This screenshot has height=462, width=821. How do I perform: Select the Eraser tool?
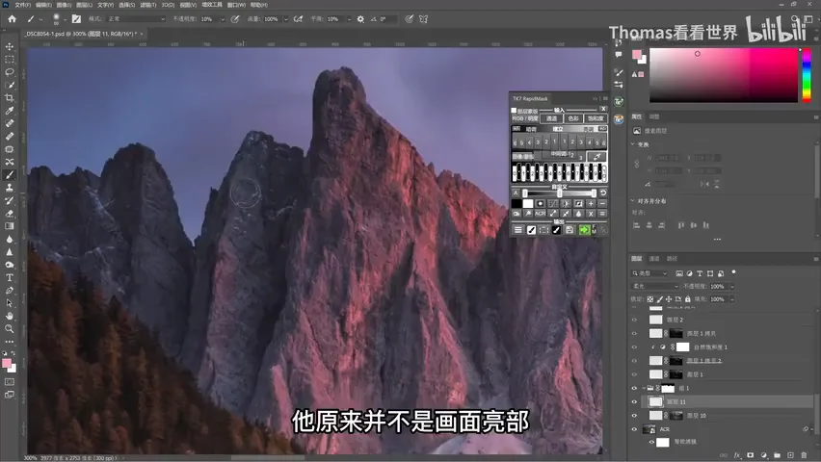(x=10, y=213)
